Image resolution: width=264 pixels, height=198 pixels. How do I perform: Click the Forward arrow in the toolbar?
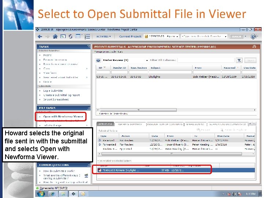(x=47, y=36)
